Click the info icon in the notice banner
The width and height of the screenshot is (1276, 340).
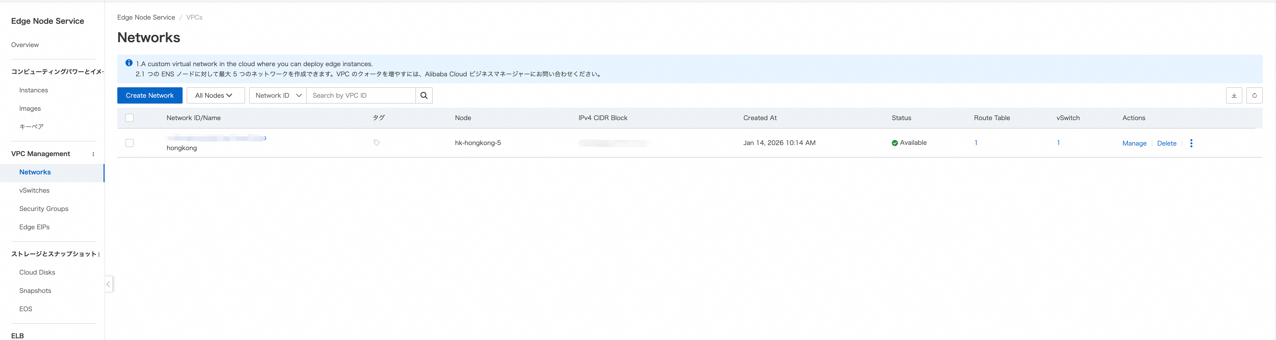click(x=129, y=63)
